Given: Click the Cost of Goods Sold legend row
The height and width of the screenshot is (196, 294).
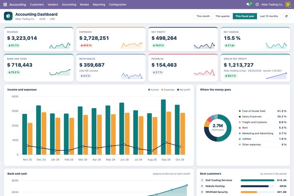Looking at the screenshot, I should [x=262, y=111].
